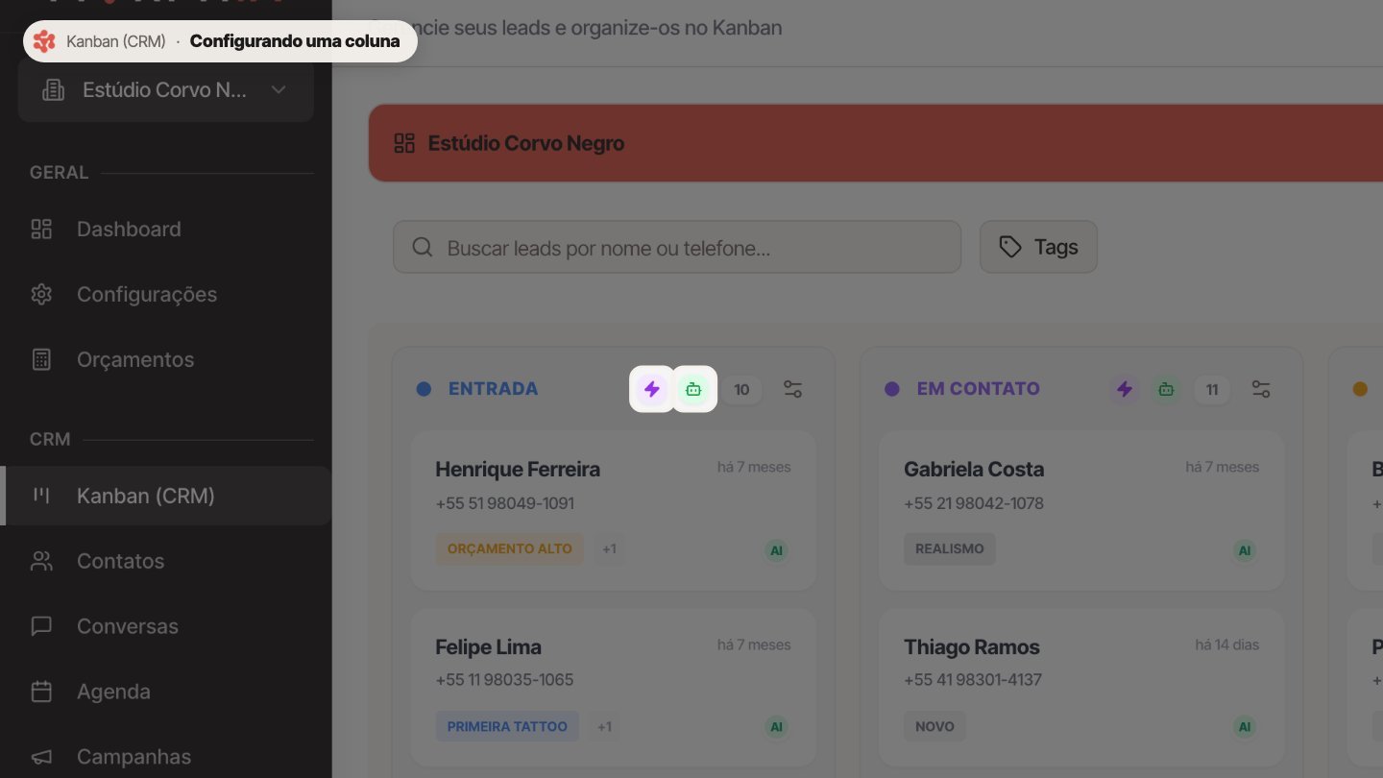Click the lightning icon in EM CONTATO column
The image size is (1383, 778).
coord(1125,389)
